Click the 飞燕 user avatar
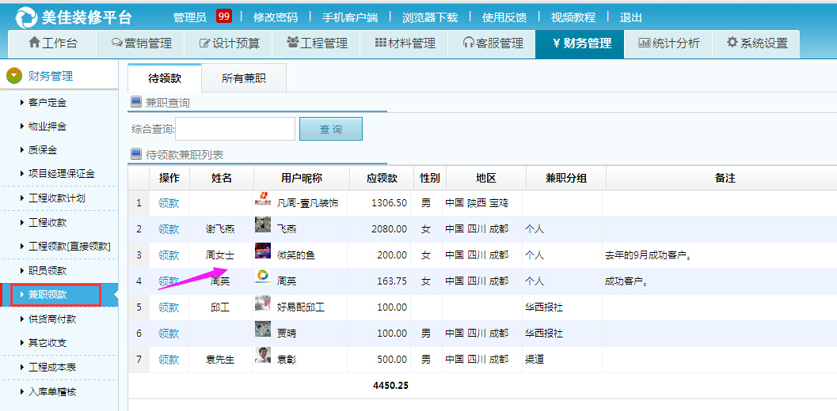The width and height of the screenshot is (837, 411). coord(262,228)
